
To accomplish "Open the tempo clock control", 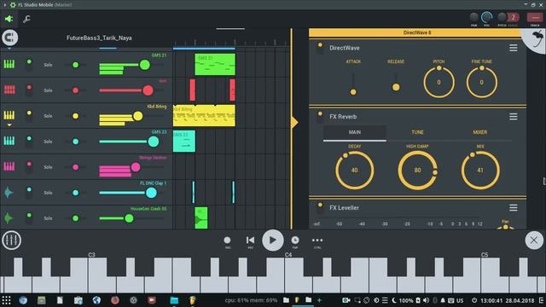I will click(295, 240).
